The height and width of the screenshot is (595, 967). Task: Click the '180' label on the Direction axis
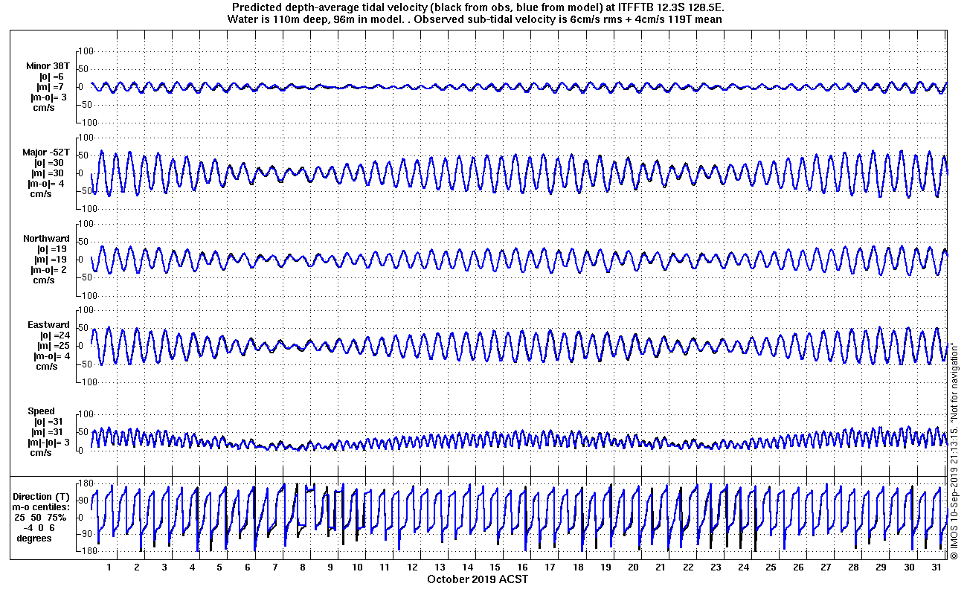click(86, 483)
